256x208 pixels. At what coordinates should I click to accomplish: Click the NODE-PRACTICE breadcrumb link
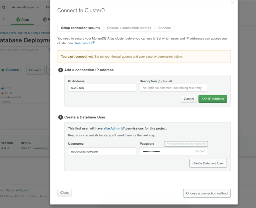pos(42,33)
